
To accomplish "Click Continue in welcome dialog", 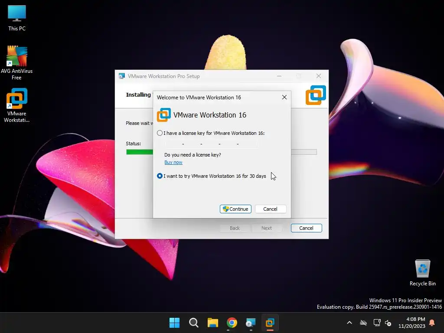I will pos(235,209).
